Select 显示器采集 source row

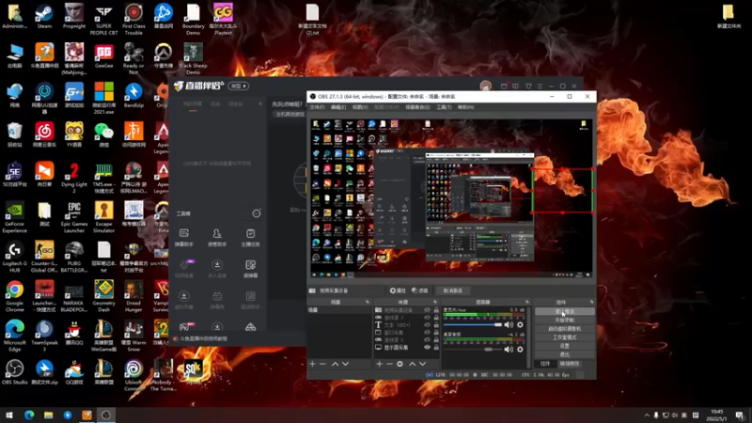pyautogui.click(x=406, y=347)
